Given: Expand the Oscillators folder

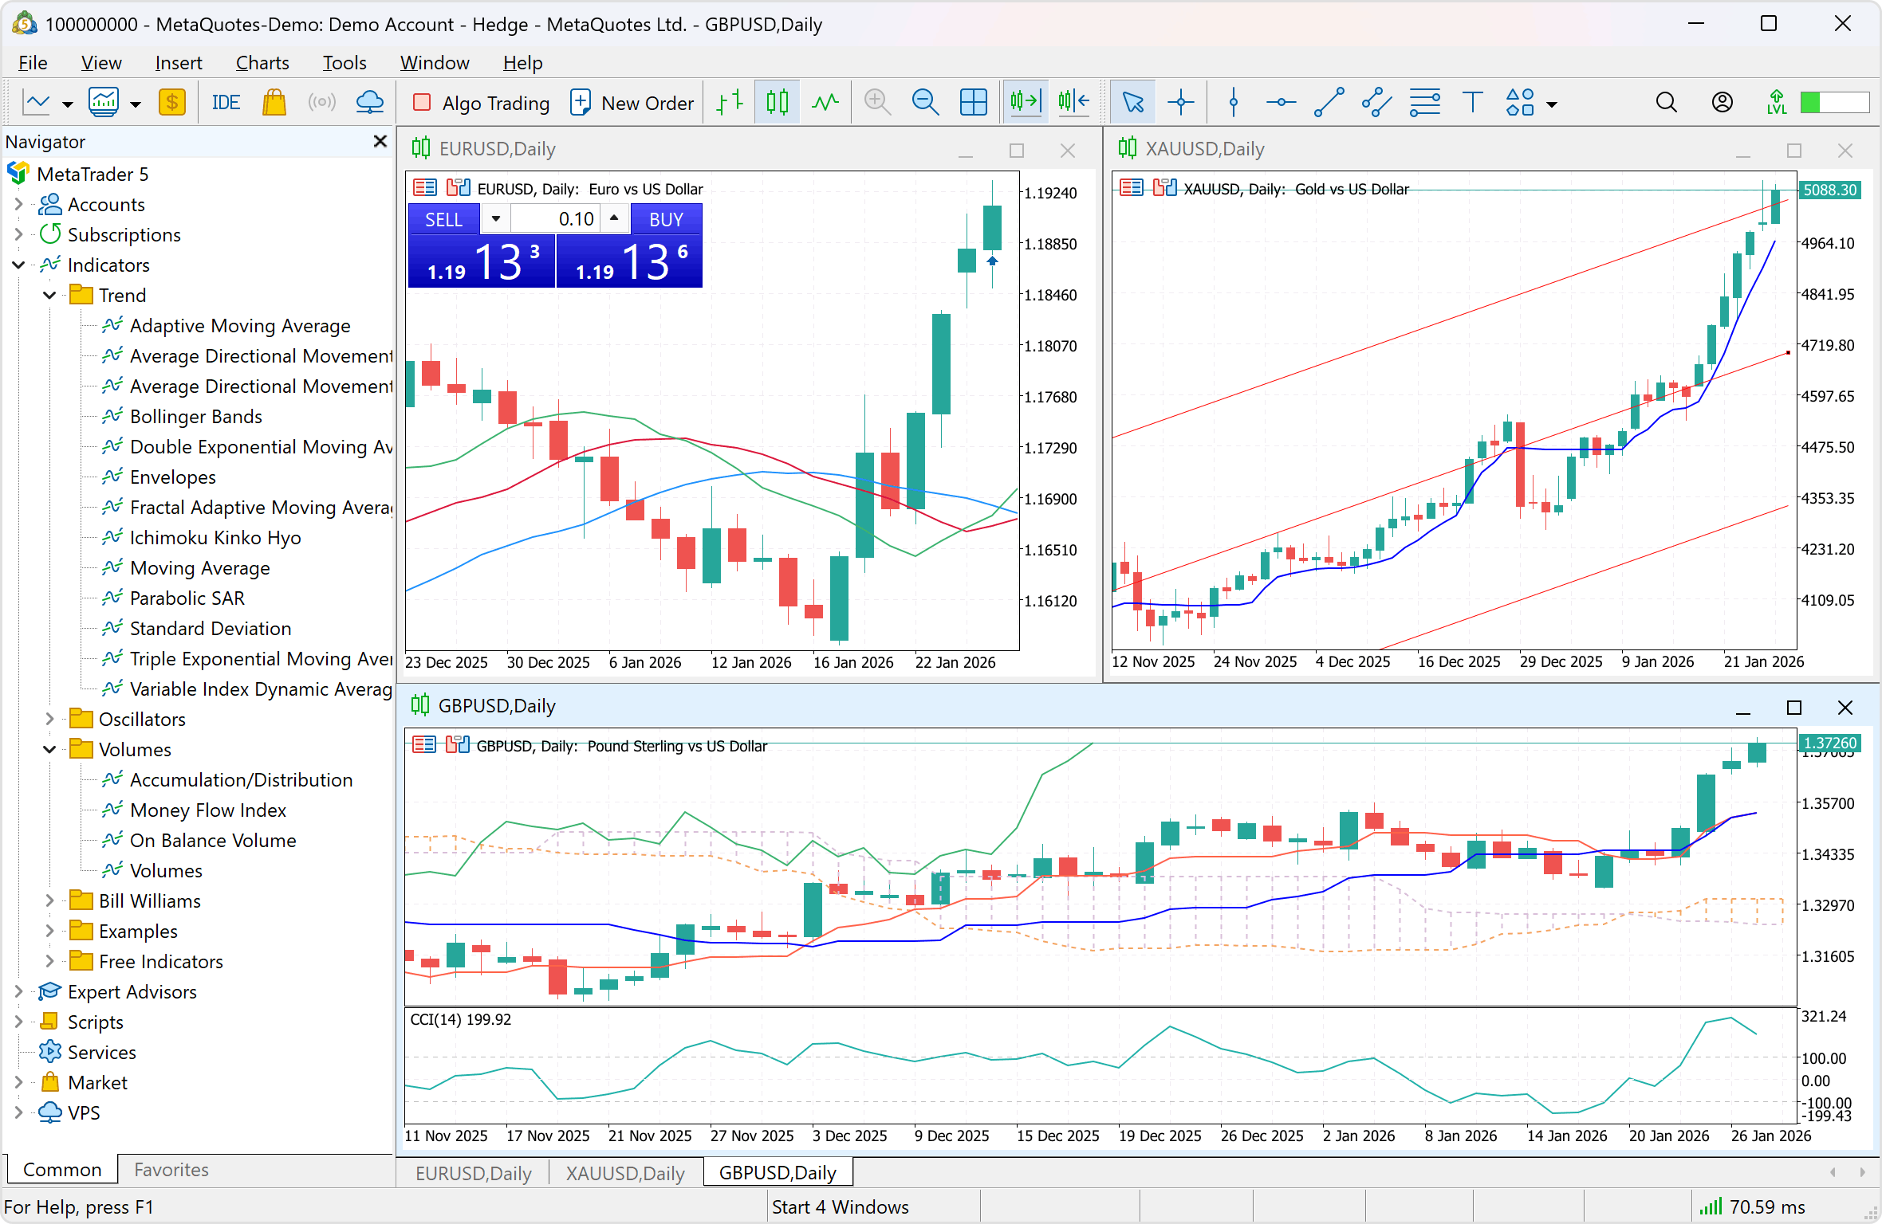Looking at the screenshot, I should point(49,720).
